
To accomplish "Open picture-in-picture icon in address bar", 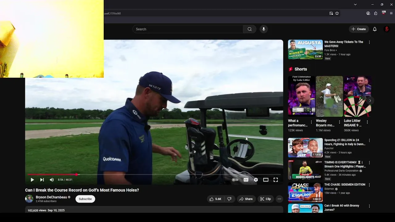I will click(331, 13).
